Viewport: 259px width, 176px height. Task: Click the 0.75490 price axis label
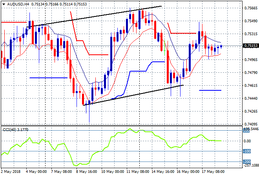[251, 21]
